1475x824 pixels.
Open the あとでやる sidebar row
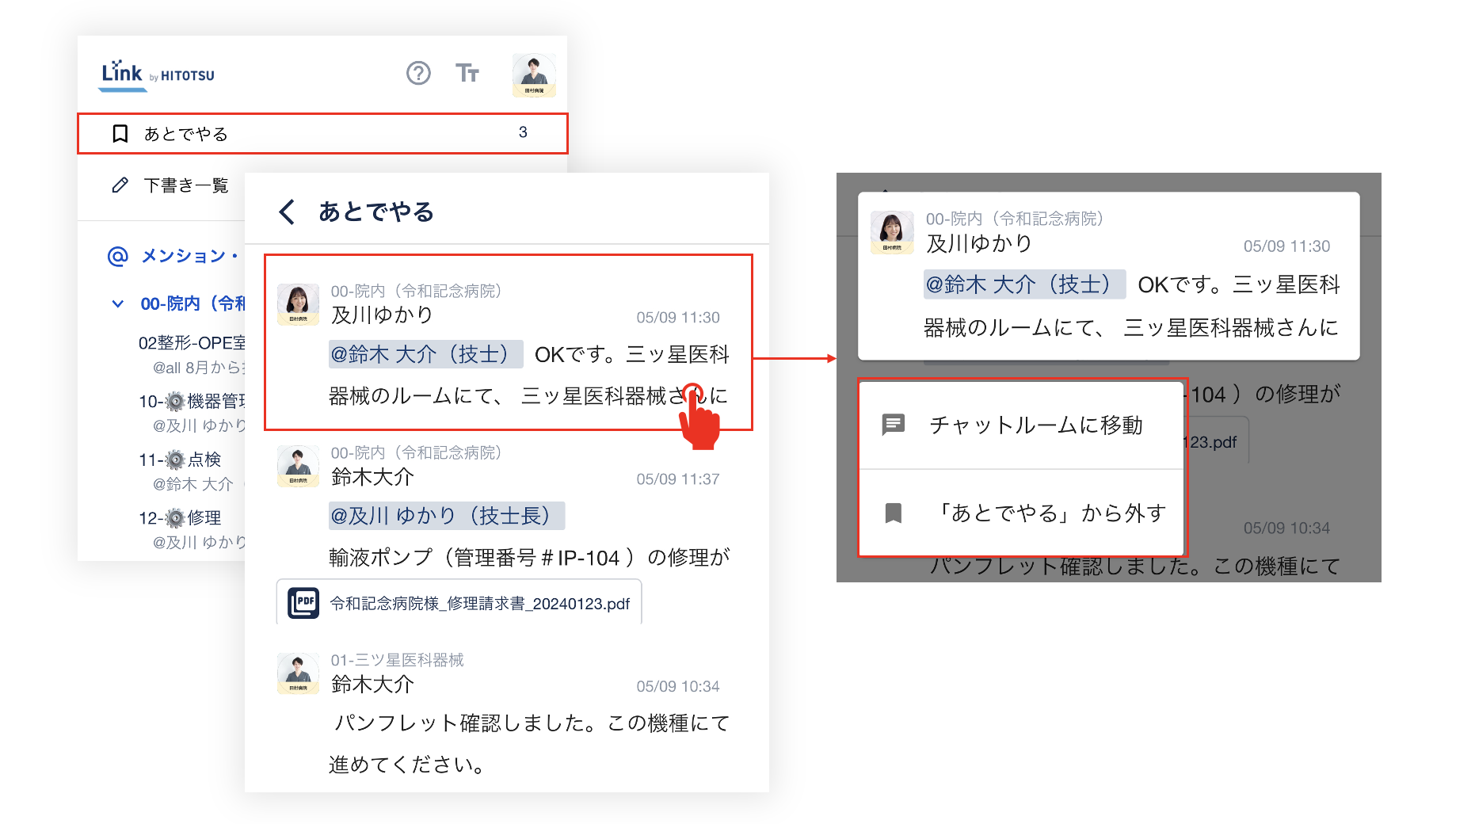[x=322, y=133]
